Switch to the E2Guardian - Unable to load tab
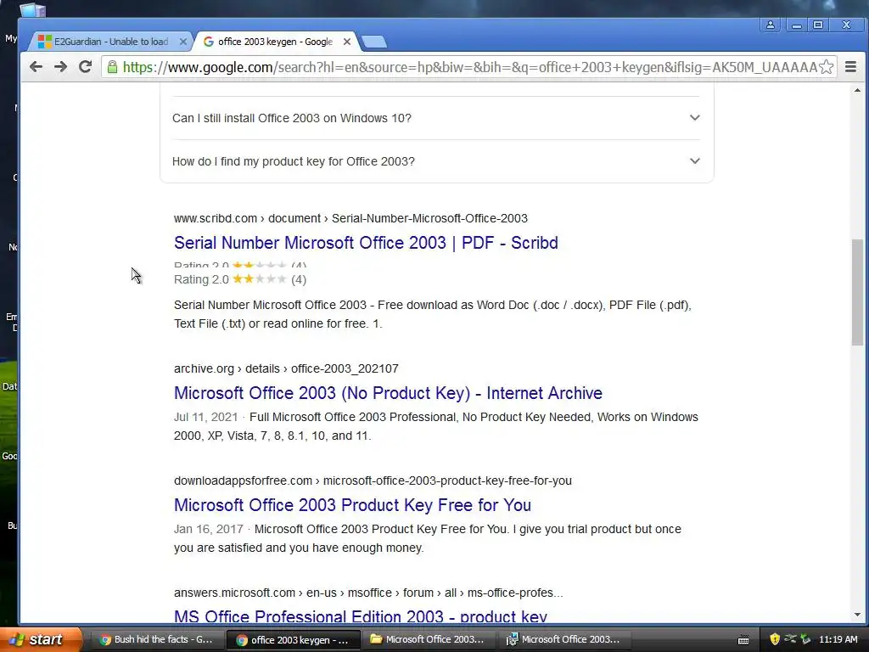The width and height of the screenshot is (869, 652). coord(111,42)
